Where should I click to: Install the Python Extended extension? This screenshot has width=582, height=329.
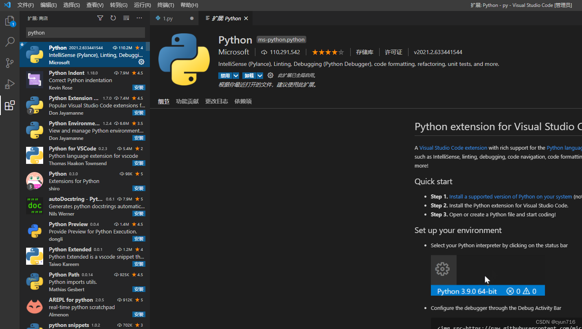tap(139, 264)
